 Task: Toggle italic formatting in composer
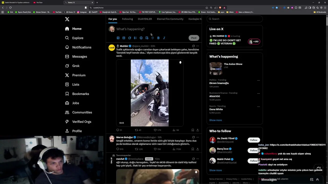click(x=164, y=38)
